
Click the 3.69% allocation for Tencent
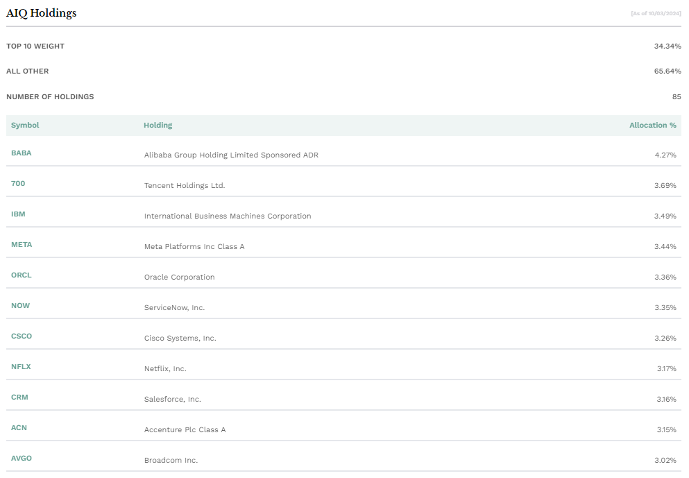(x=665, y=185)
